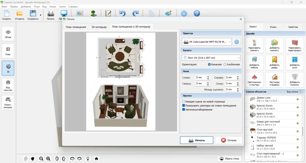Toggle the light bulb lighting icon
Viewport: 306px width, 163px height.
pyautogui.click(x=88, y=159)
